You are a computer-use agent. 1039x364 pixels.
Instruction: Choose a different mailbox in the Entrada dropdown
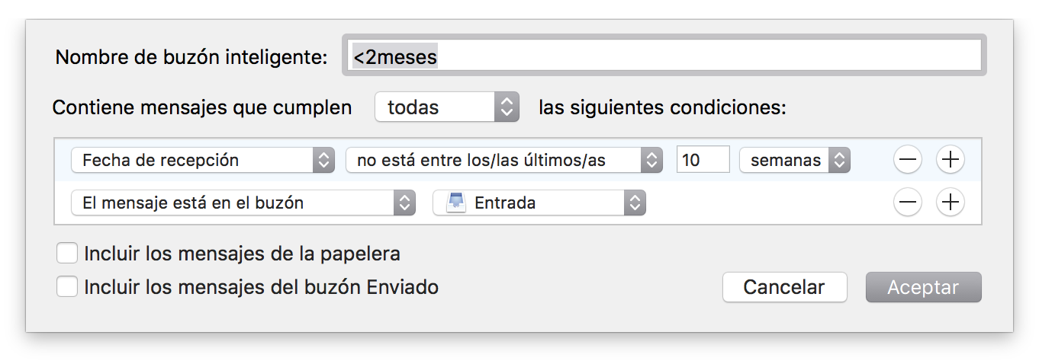point(539,203)
